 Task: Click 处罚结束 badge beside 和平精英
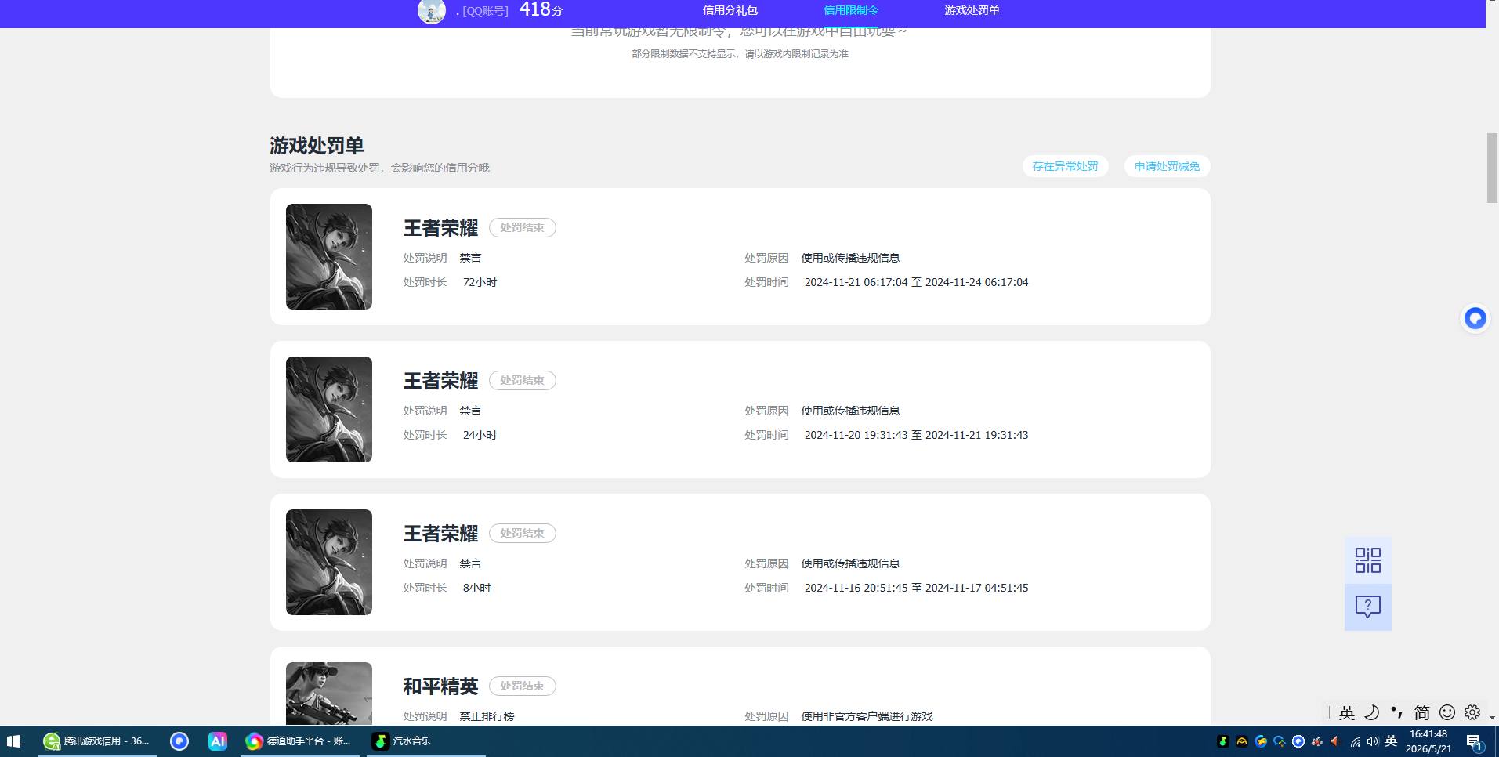(523, 686)
